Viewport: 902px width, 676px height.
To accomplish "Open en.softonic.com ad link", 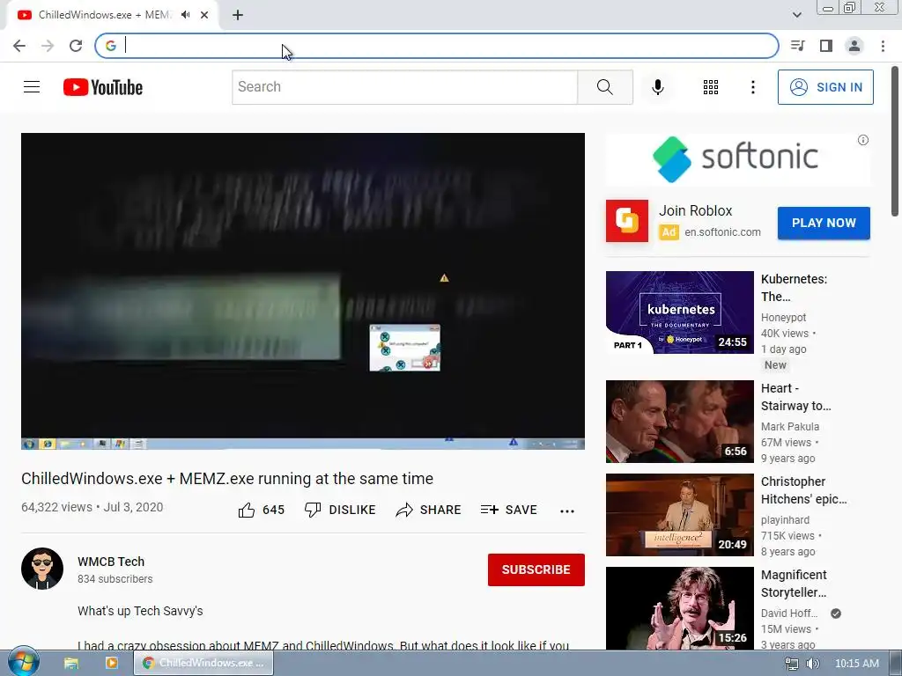I will point(722,232).
